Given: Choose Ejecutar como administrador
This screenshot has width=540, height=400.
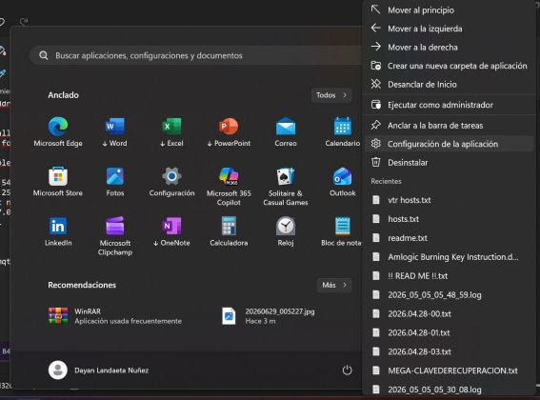Looking at the screenshot, I should point(449,105).
